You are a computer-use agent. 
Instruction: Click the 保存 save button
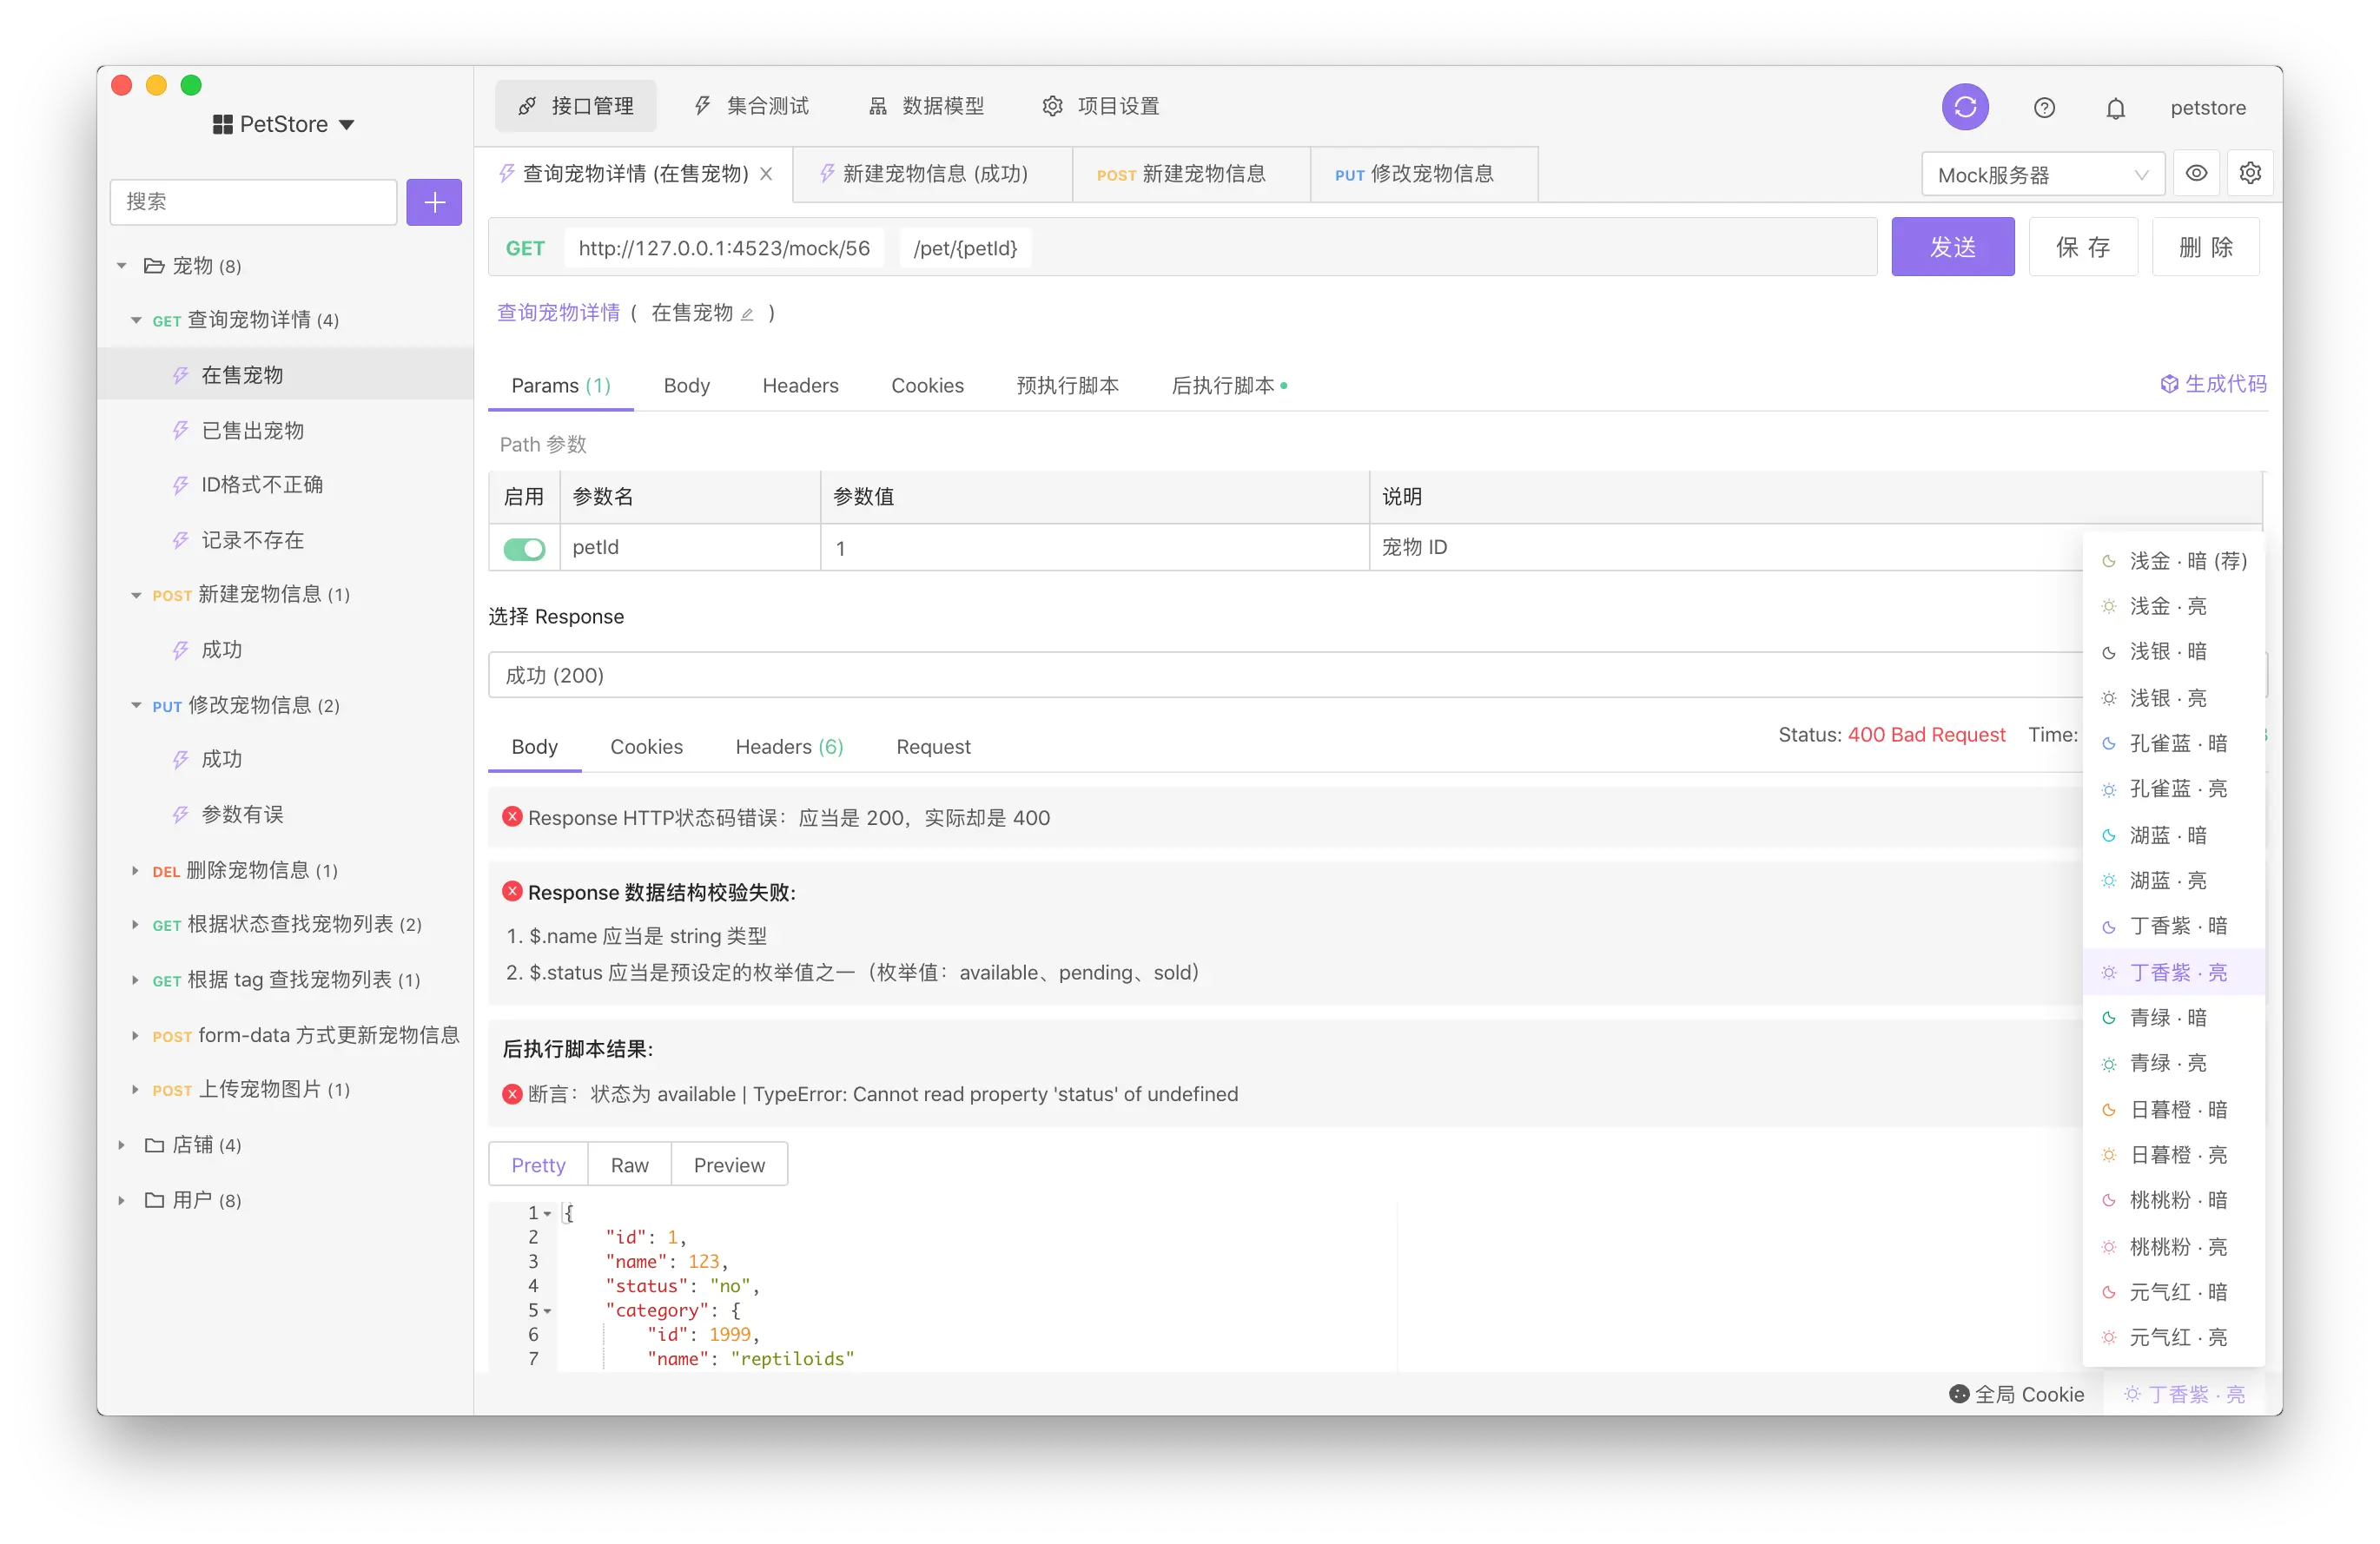tap(2082, 246)
